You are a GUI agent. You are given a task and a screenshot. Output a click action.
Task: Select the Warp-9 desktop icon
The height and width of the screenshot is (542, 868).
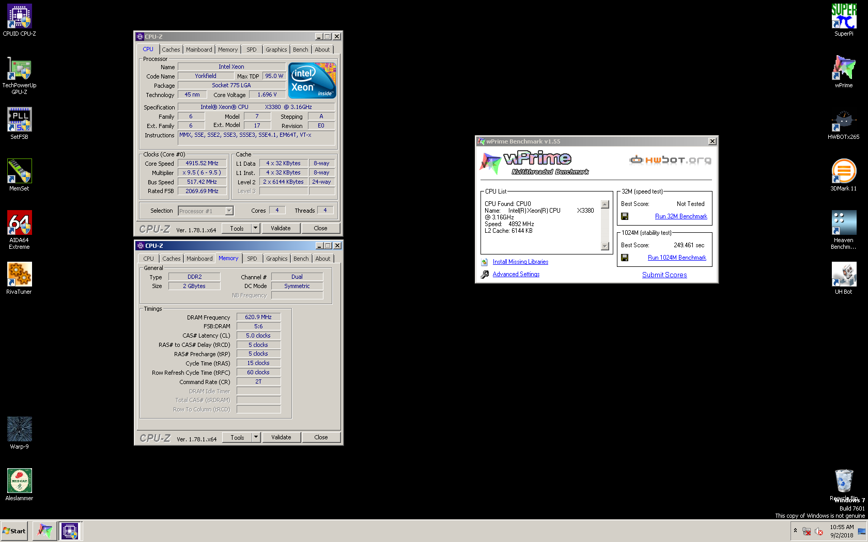click(x=19, y=433)
